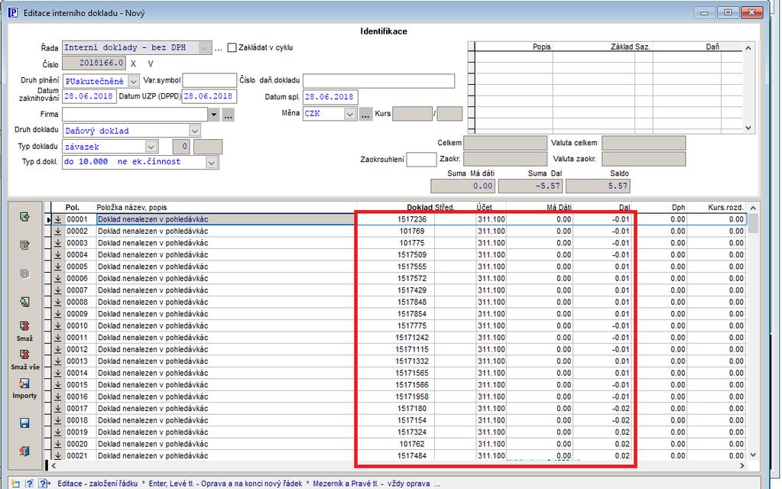The width and height of the screenshot is (782, 489).
Task: Click the Zaokrouhlení input field
Action: [421, 160]
